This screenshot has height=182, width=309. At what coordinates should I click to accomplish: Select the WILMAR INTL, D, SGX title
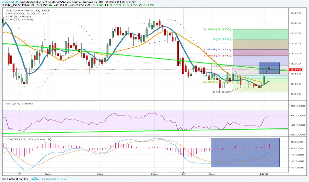click(x=28, y=11)
